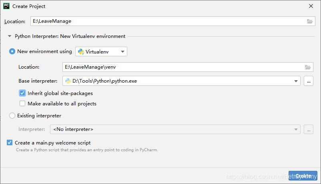Open the base interpreter browse ellipsis button
This screenshot has width=321, height=184.
point(309,81)
